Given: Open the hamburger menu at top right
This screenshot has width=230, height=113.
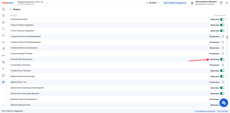Looking at the screenshot, I should coord(227,3).
